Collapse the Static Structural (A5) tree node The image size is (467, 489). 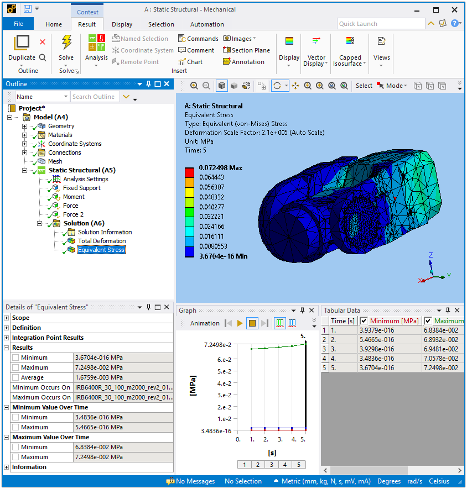[25, 170]
